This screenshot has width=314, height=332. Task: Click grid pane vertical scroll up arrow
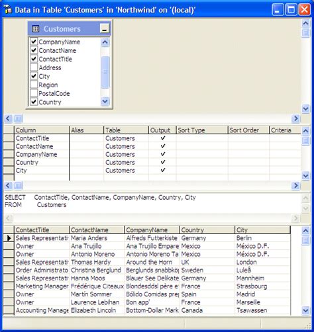pos(306,131)
